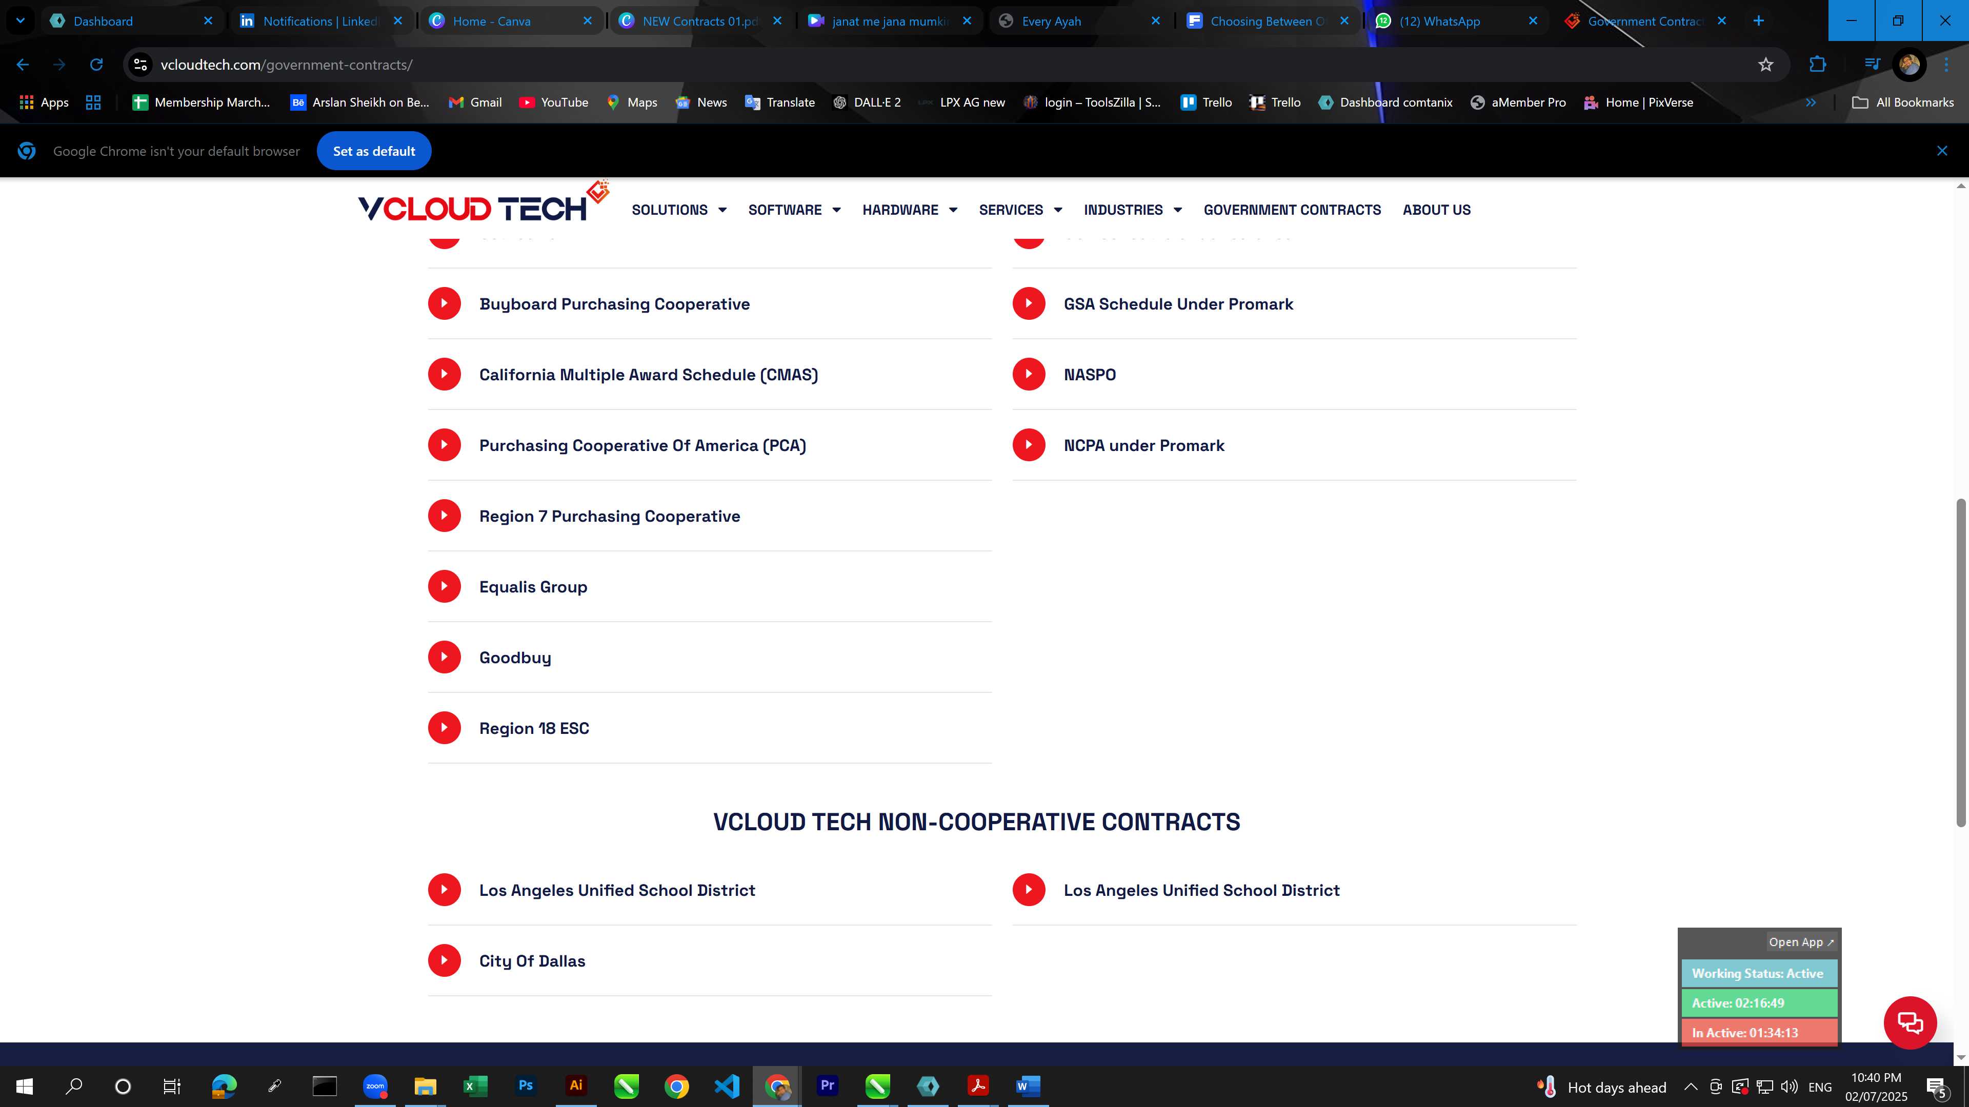Open the tab search dropdown arrow
The width and height of the screenshot is (1969, 1107).
pyautogui.click(x=21, y=20)
